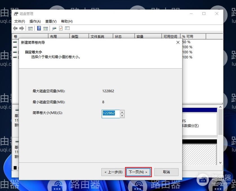The image size is (236, 191).
Task: Click the 简单卷大小(MB)(S): label
Action: click(48, 113)
